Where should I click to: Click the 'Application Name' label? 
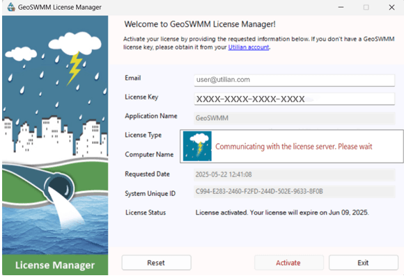[x=151, y=116]
